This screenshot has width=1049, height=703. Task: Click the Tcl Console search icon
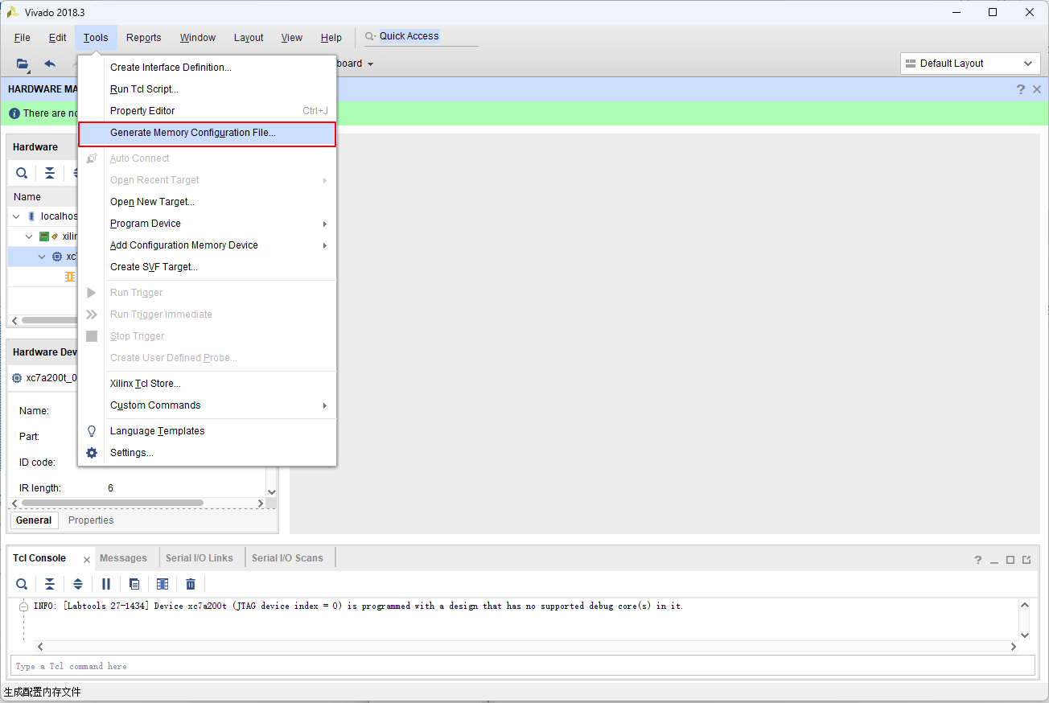pos(22,584)
